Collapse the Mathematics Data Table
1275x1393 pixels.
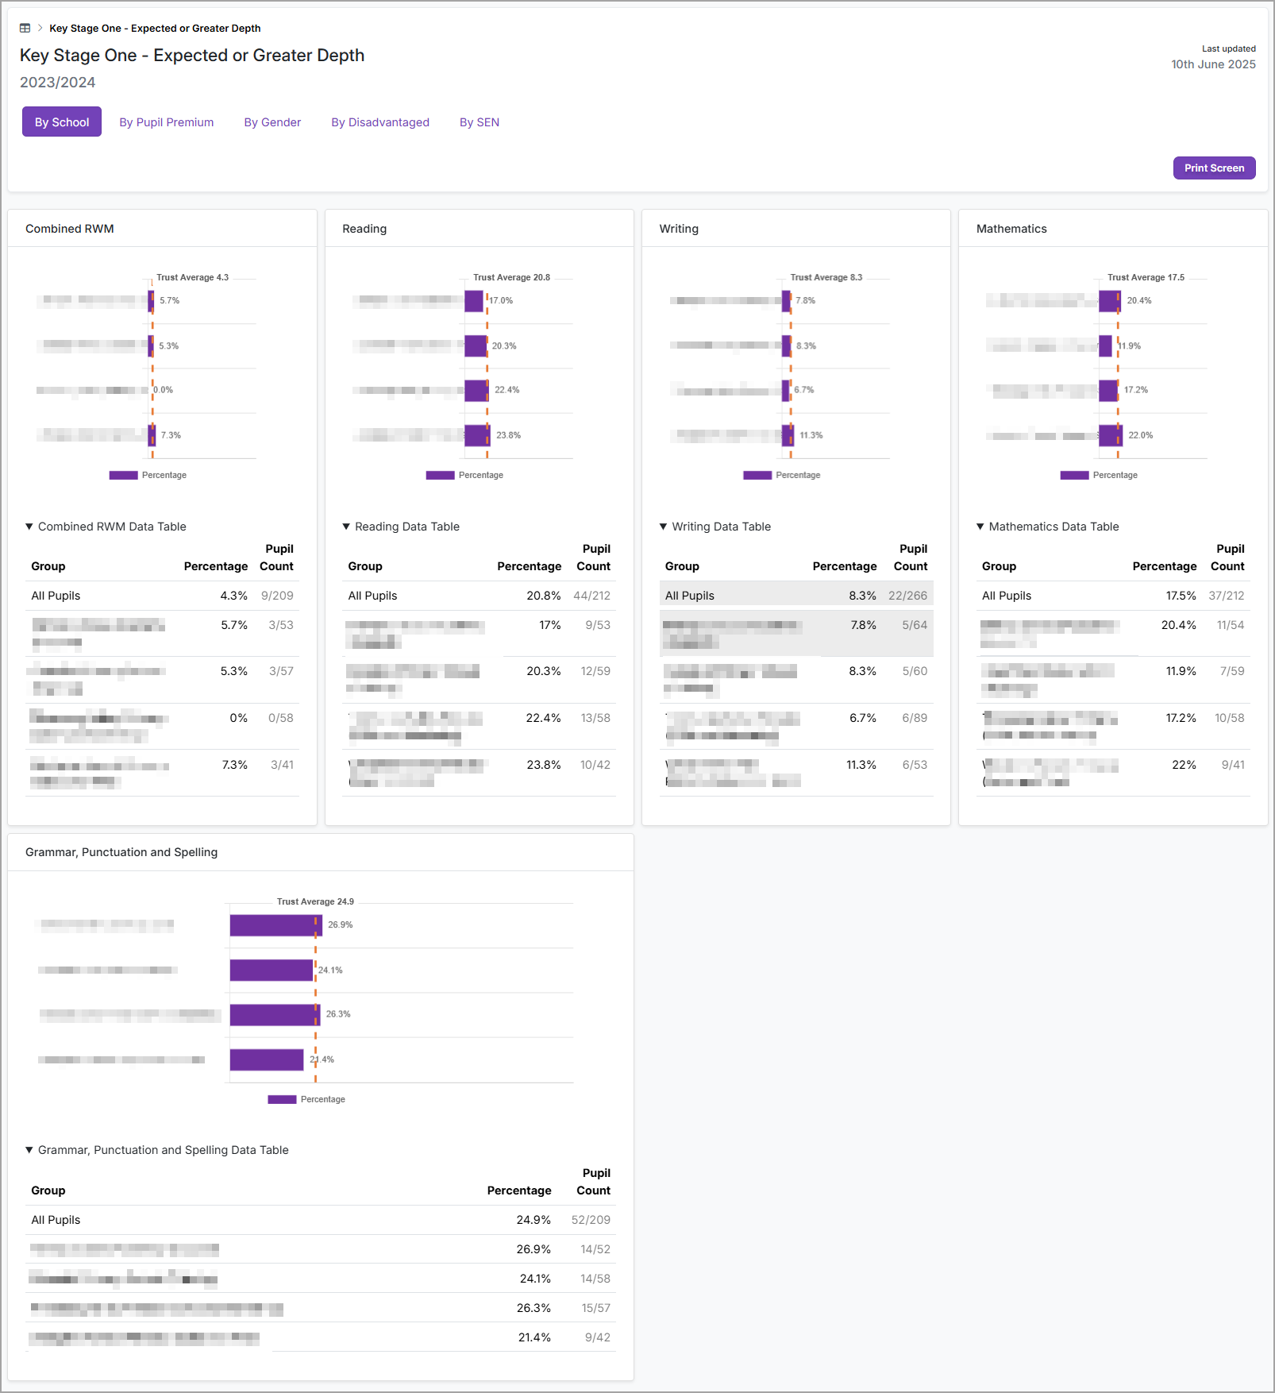pyautogui.click(x=1048, y=527)
